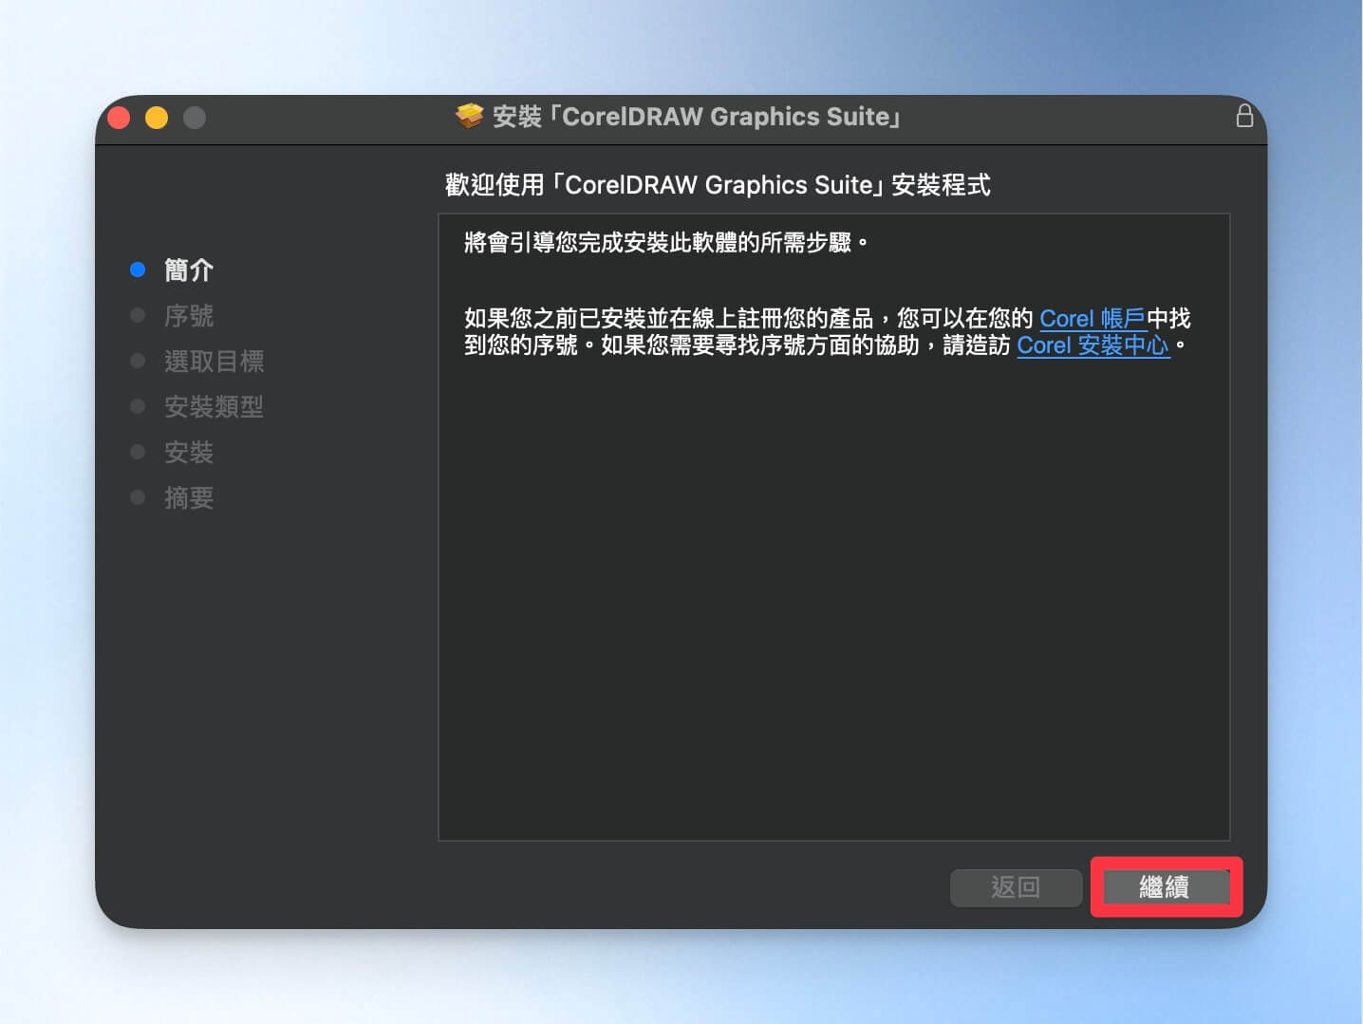1363x1024 pixels.
Task: Click the blue bullet beside 簡介
Action: (x=138, y=270)
